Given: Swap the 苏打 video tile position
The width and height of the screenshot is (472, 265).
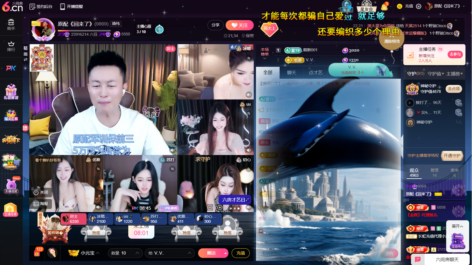Looking at the screenshot, I should (x=172, y=169).
